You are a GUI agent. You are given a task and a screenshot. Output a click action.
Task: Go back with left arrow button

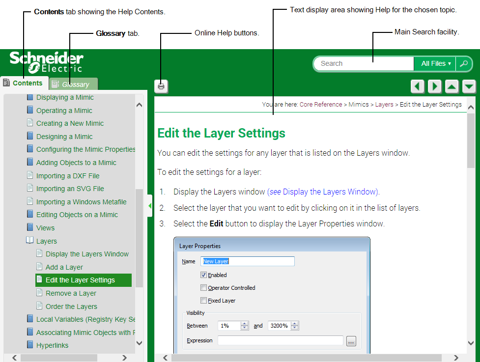(x=418, y=87)
